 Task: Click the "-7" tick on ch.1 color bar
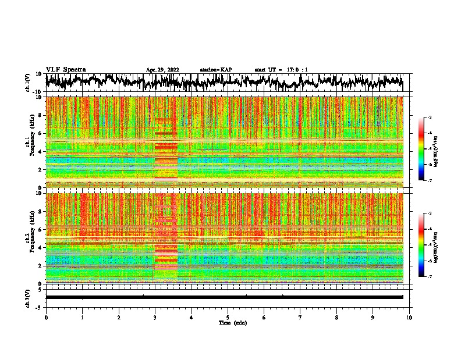[429, 180]
